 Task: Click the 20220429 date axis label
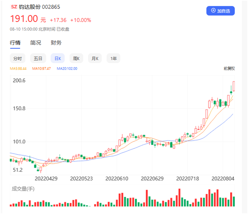(x=46, y=179)
